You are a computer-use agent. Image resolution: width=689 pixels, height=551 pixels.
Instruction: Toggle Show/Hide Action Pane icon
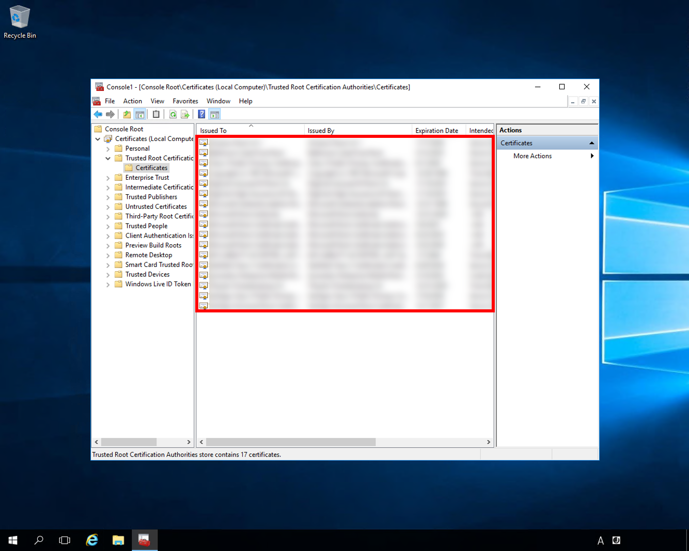point(215,114)
